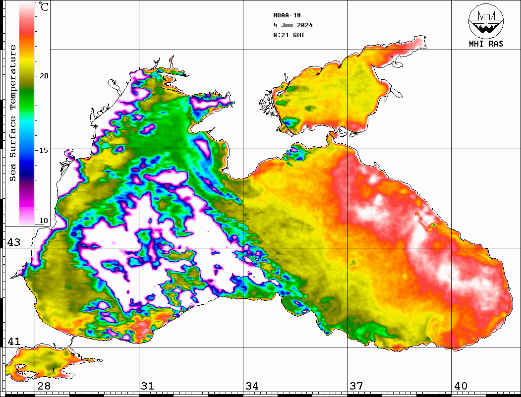Click the latitude label 41
Screen dimensions: 521x397
13,341
